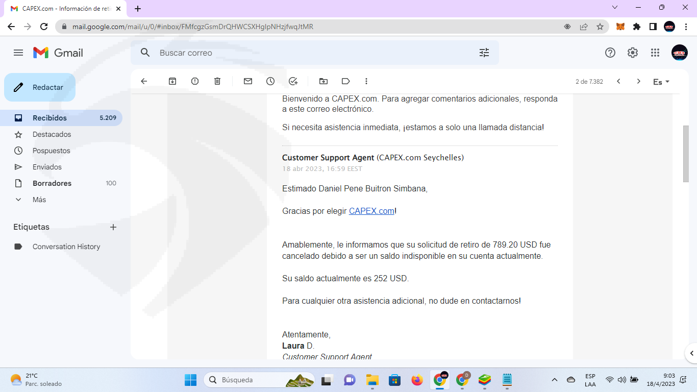Open the ESP LAA language switcher
The height and width of the screenshot is (392, 697).
[590, 380]
